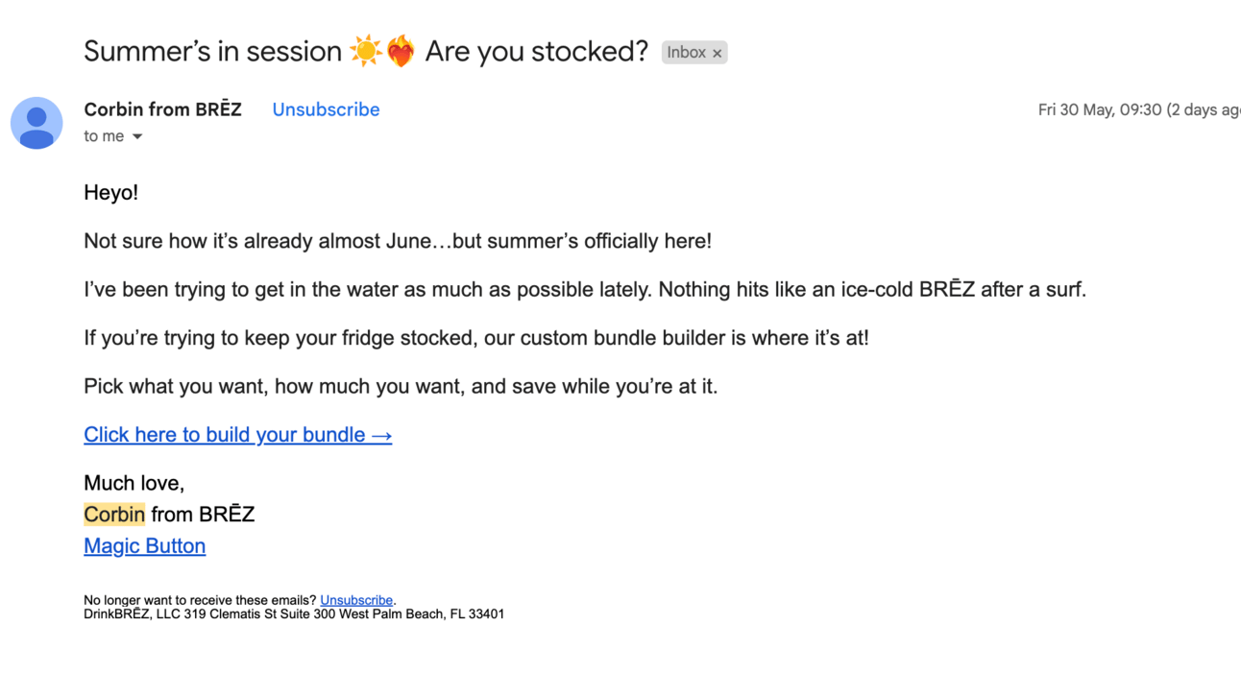
Task: Click the highlighted word "Corbin" in signature
Action: (x=114, y=515)
